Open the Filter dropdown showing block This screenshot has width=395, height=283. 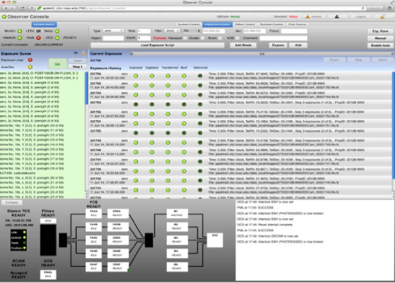(172, 31)
